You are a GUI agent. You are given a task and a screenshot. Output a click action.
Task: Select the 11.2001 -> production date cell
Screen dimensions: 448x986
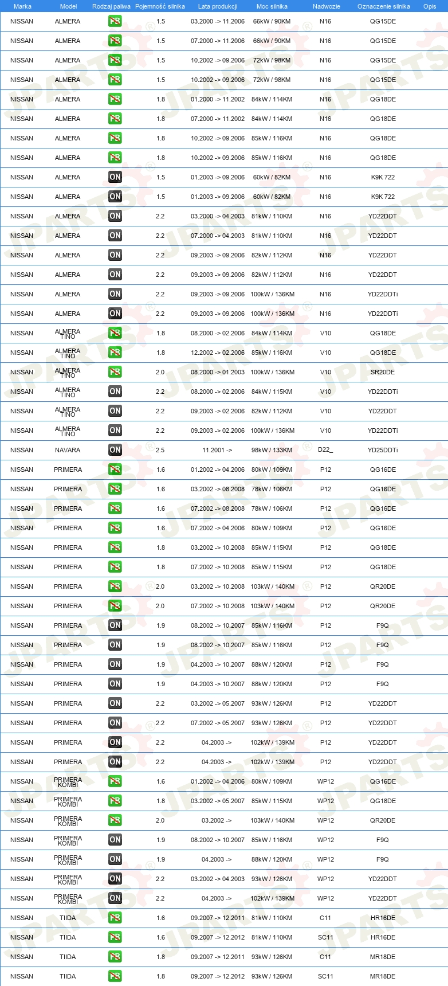coord(217,450)
